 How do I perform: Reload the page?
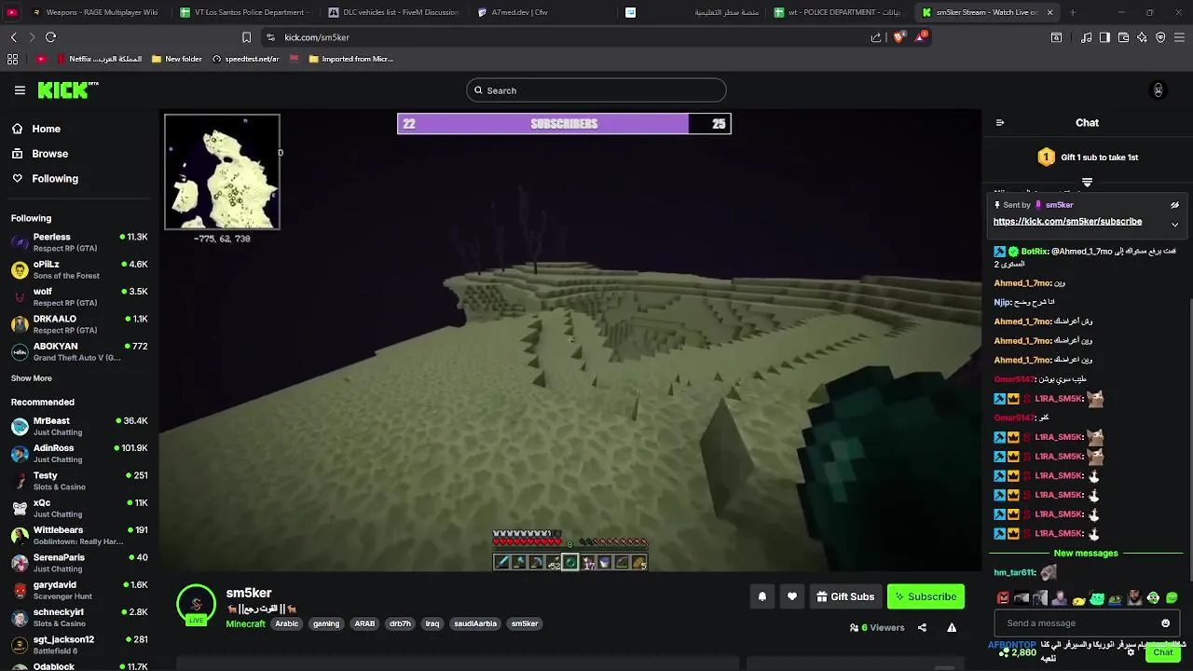click(50, 37)
